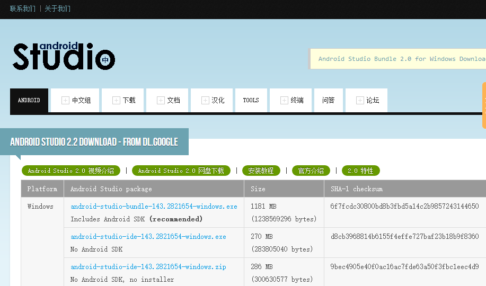Click the Size column header

pyautogui.click(x=284, y=189)
